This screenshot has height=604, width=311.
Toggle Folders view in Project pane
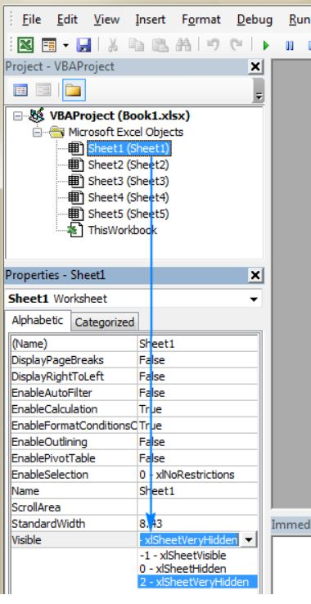coord(74,90)
